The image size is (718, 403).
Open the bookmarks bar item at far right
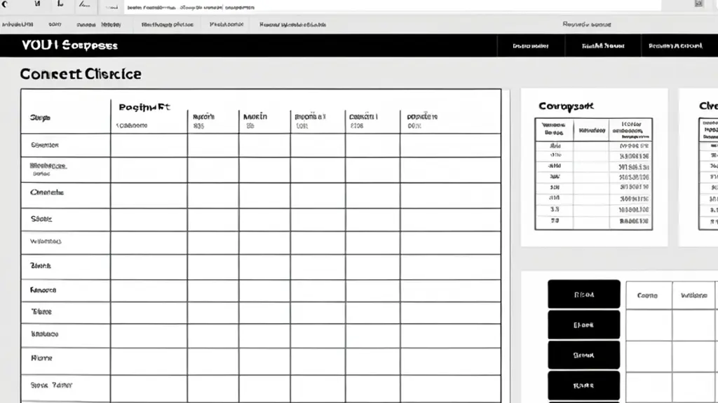[x=587, y=24]
